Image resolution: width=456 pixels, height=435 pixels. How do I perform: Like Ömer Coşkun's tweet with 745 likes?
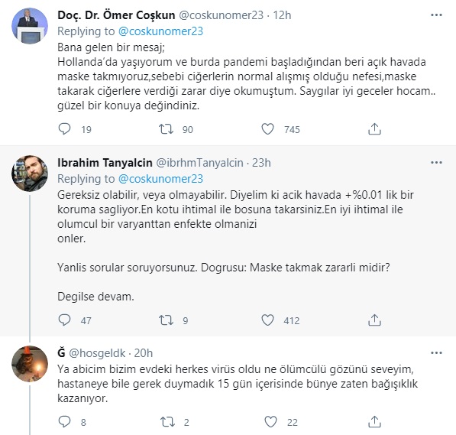[x=267, y=128]
